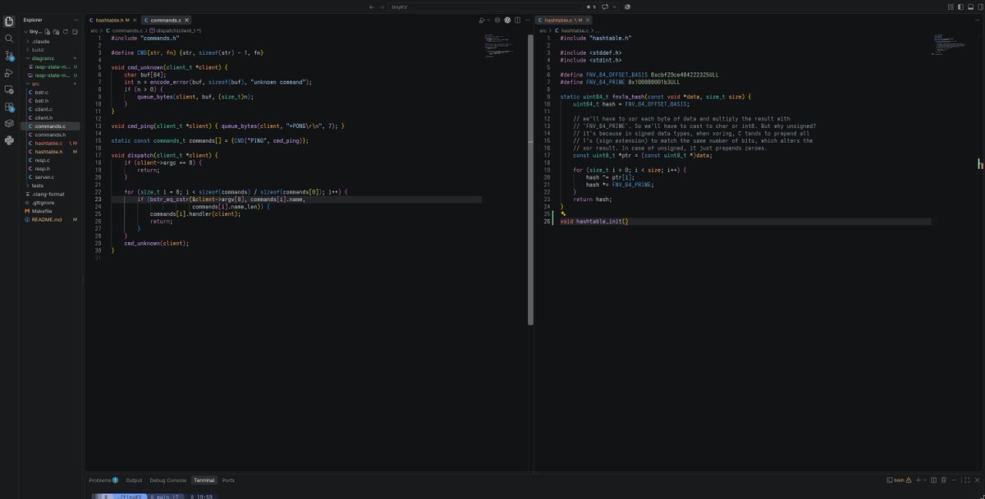This screenshot has width=985, height=499.
Task: Click the New File icon in Explorer header
Action: pyautogui.click(x=48, y=31)
